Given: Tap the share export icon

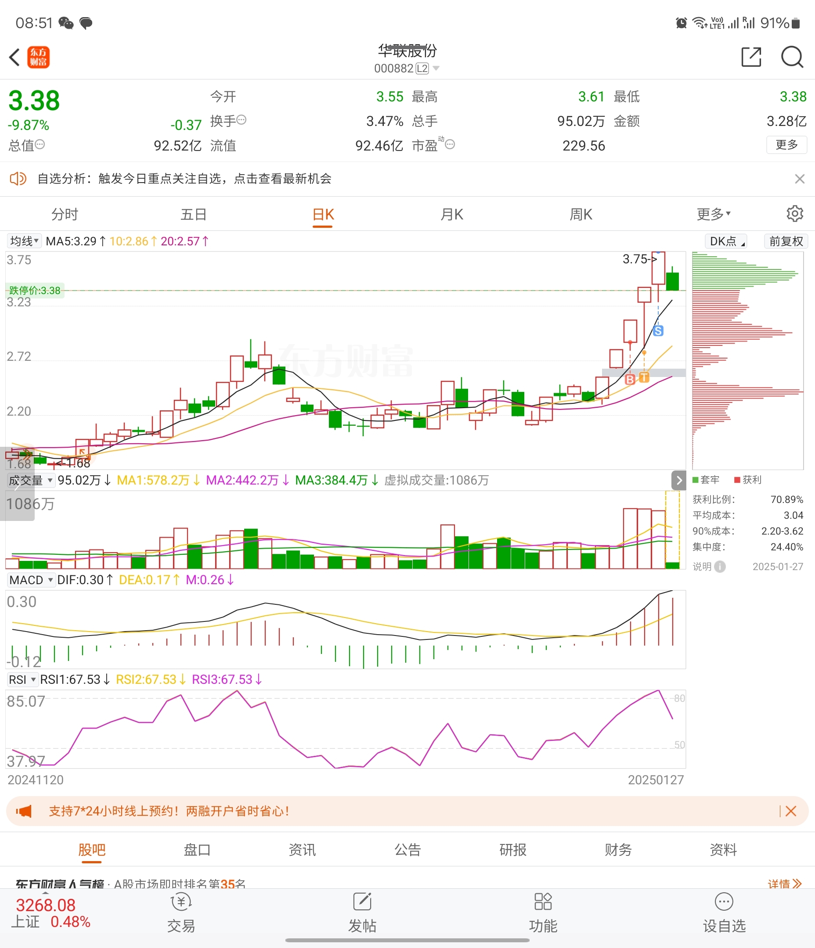Looking at the screenshot, I should 751,57.
